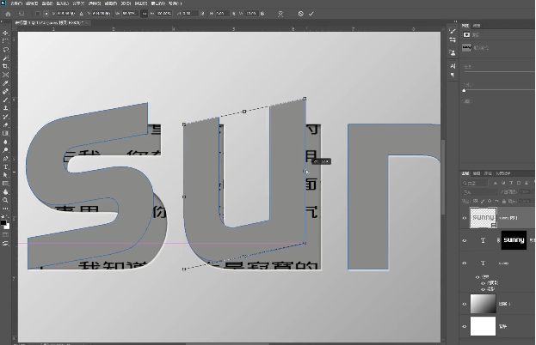
Task: Select the Horizontal Type tool
Action: click(x=6, y=166)
